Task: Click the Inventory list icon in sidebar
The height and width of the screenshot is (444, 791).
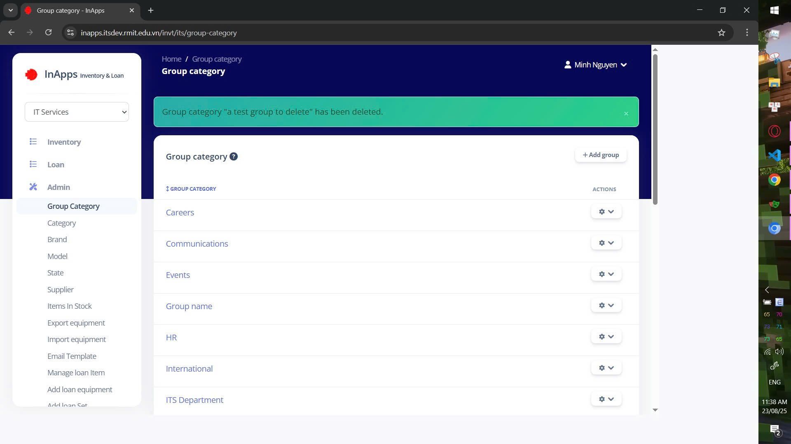Action: pos(33,142)
